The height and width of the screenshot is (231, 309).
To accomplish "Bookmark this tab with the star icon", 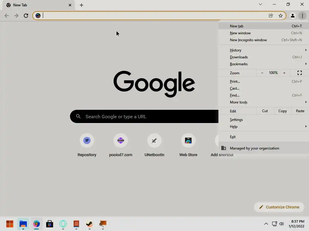I will tap(281, 16).
